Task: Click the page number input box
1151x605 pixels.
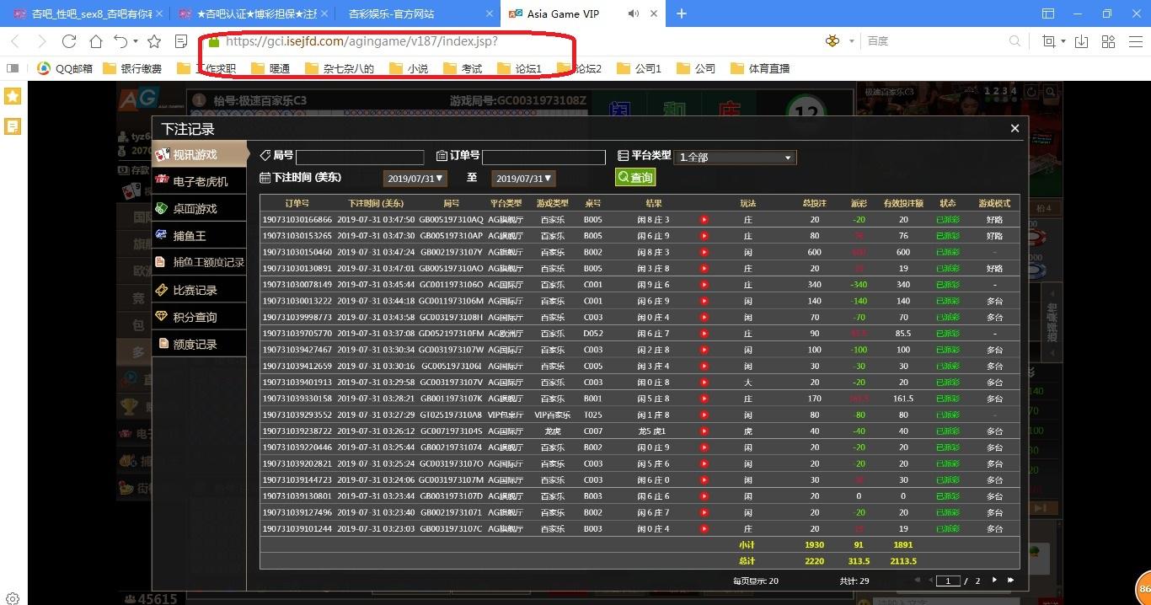Action: [x=949, y=581]
